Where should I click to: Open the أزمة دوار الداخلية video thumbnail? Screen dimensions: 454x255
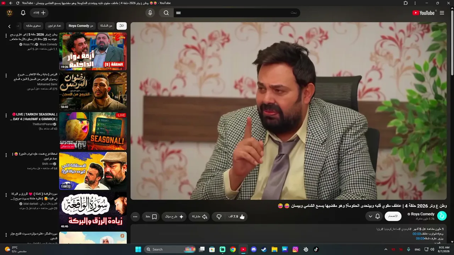pyautogui.click(x=93, y=51)
